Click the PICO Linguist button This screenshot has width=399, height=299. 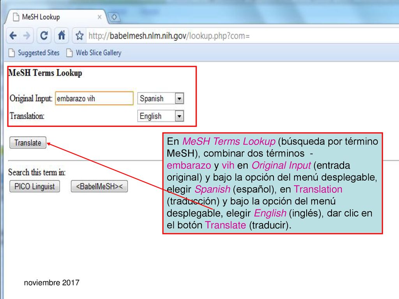click(35, 186)
